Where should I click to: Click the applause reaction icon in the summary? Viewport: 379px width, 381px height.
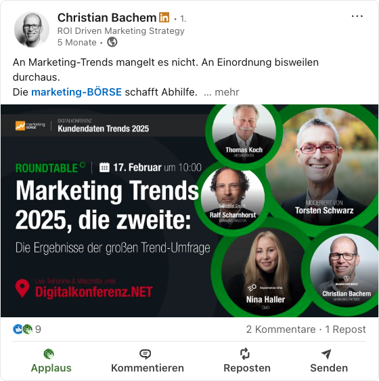click(28, 329)
